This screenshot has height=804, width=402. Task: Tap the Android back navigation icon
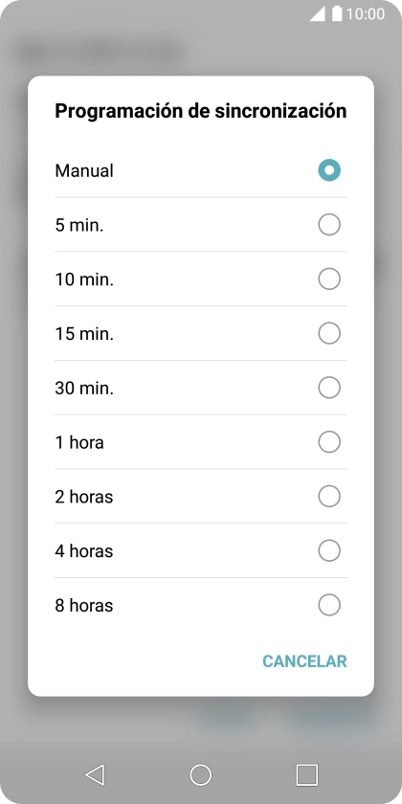point(96,774)
